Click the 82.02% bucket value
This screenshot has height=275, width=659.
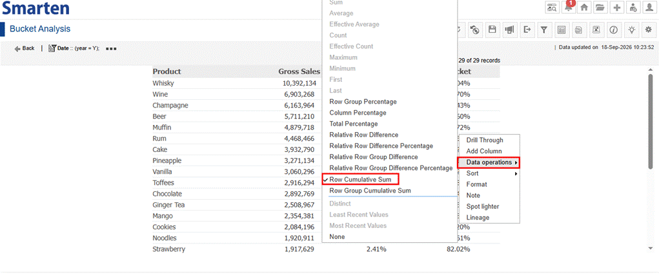[458, 249]
